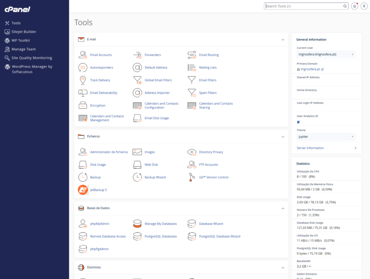
Task: Click the Manage My Databases icon
Action: pyautogui.click(x=137, y=224)
